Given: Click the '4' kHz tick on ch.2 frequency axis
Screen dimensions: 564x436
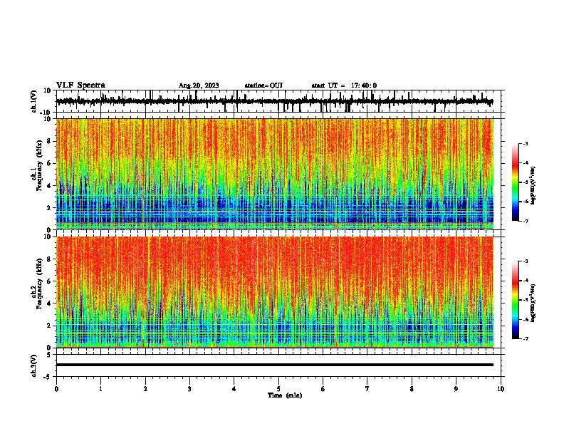Looking at the screenshot, I should tap(50, 303).
